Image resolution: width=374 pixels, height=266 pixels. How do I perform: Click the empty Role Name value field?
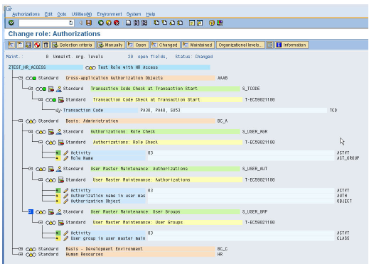pyautogui.click(x=241, y=158)
